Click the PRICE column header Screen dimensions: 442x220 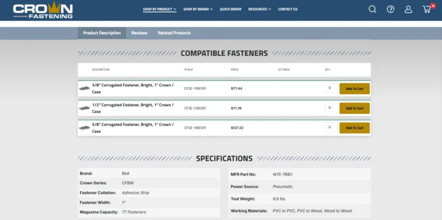[235, 70]
